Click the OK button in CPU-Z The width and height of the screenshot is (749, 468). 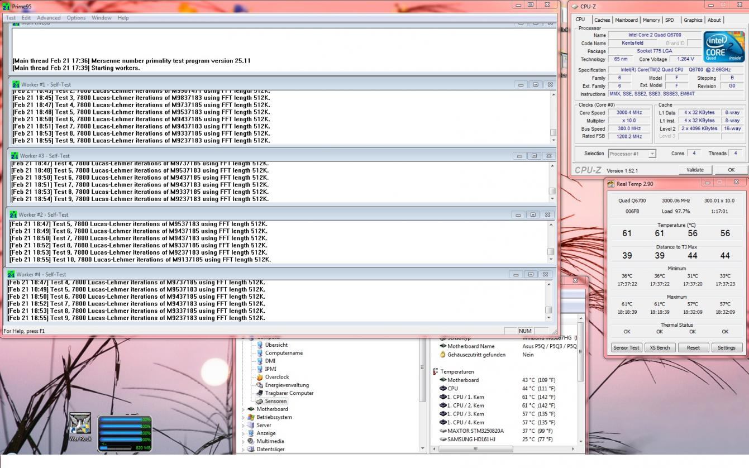[731, 170]
